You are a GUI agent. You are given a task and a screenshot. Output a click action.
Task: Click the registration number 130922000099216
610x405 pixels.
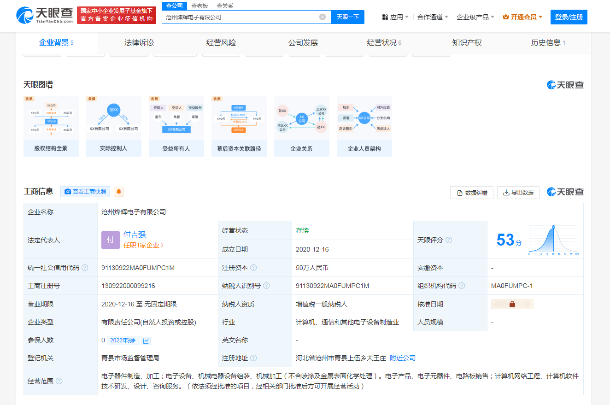[128, 286]
